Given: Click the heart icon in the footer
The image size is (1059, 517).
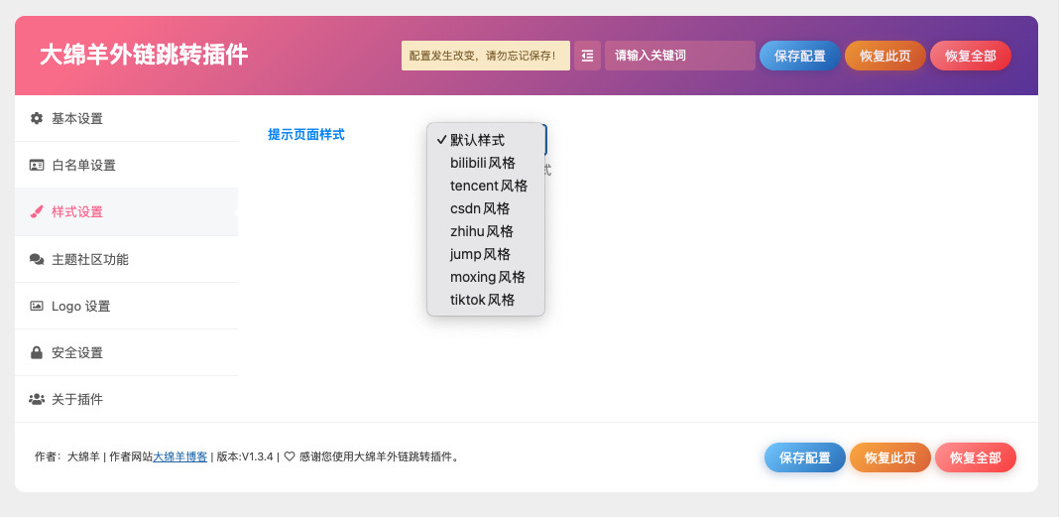Looking at the screenshot, I should [x=290, y=456].
